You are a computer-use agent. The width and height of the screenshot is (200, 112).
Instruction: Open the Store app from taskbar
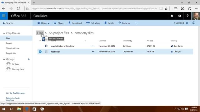[34, 109]
